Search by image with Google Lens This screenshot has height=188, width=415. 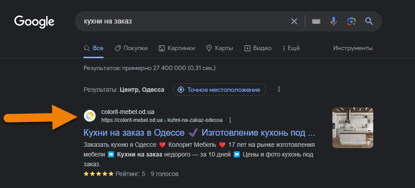pos(351,21)
